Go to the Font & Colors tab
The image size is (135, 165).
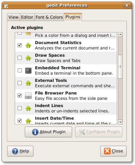pyautogui.click(x=49, y=17)
